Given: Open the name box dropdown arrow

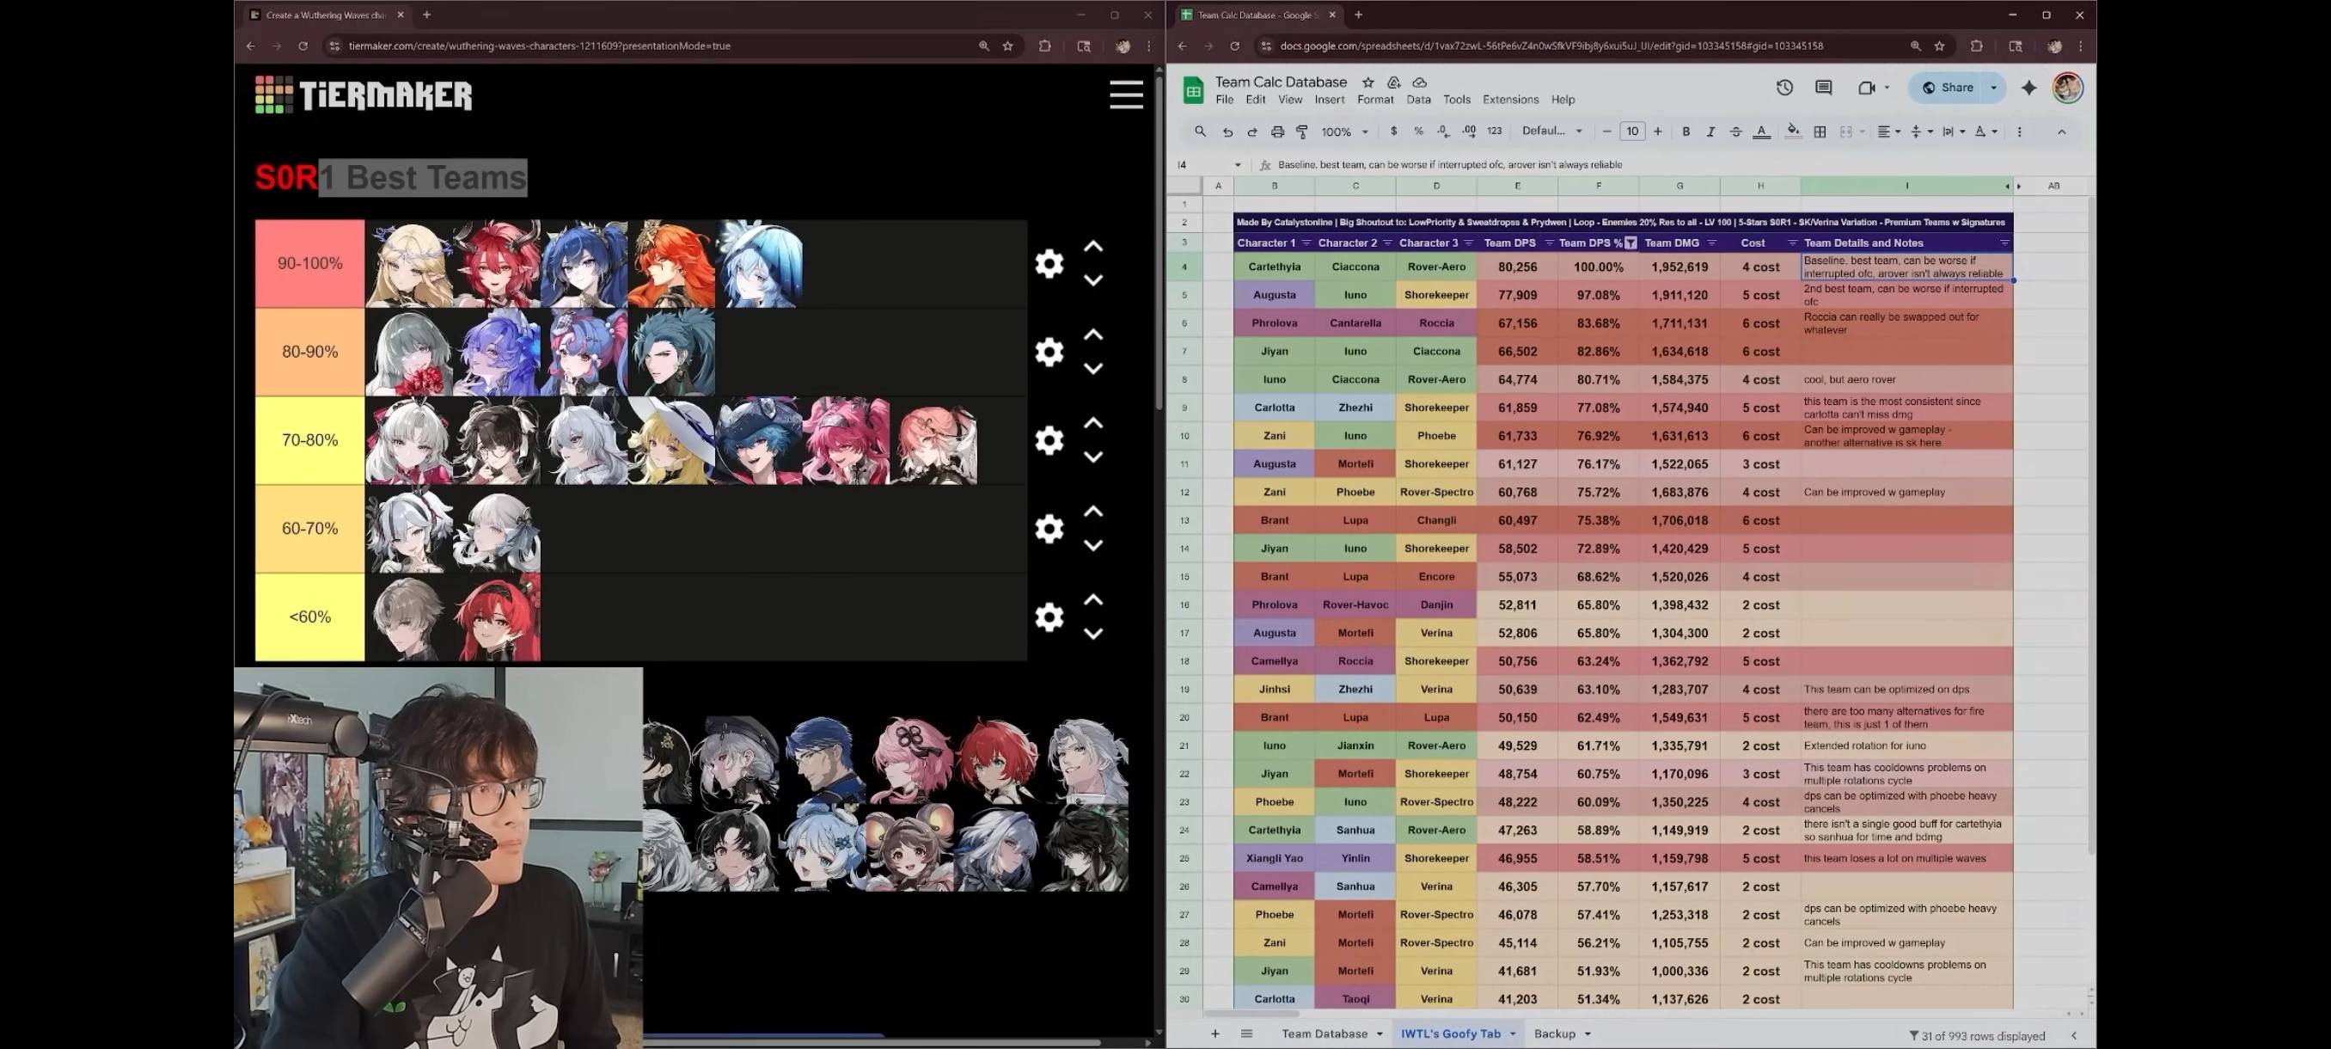Looking at the screenshot, I should pyautogui.click(x=1238, y=165).
